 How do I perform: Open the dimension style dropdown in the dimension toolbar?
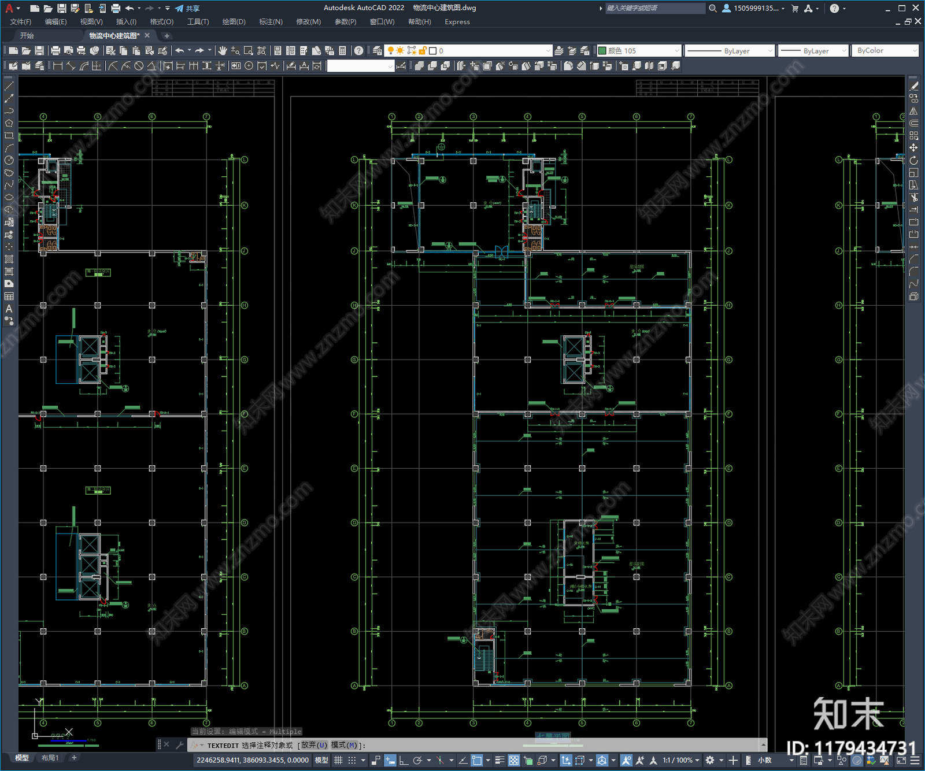click(x=361, y=66)
